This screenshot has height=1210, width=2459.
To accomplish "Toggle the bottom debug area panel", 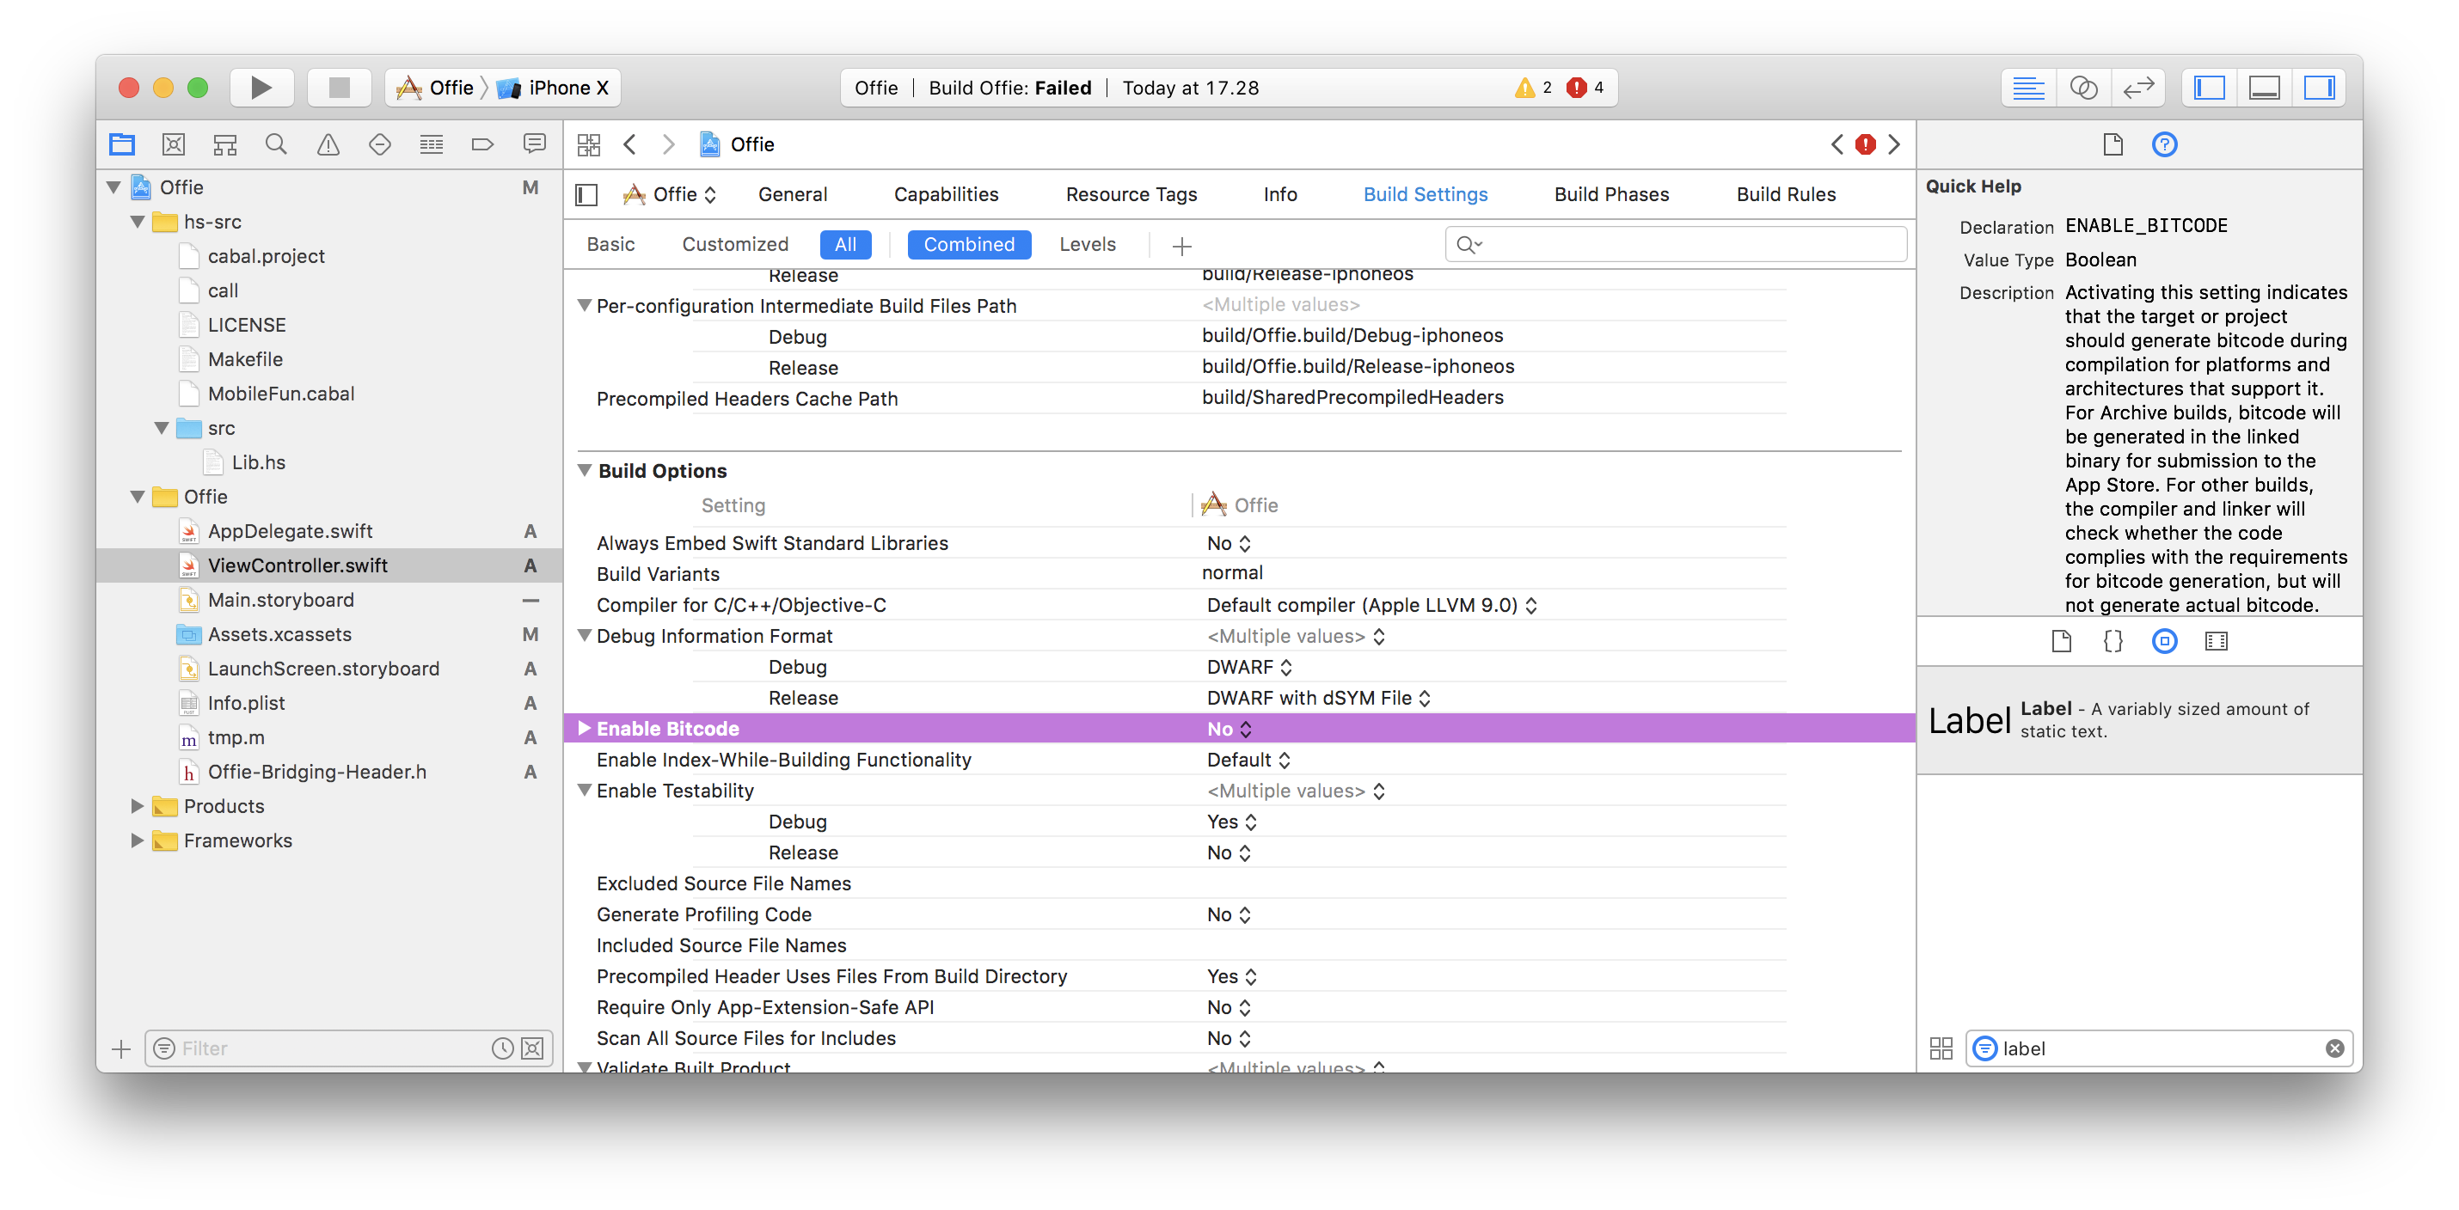I will (x=2265, y=88).
